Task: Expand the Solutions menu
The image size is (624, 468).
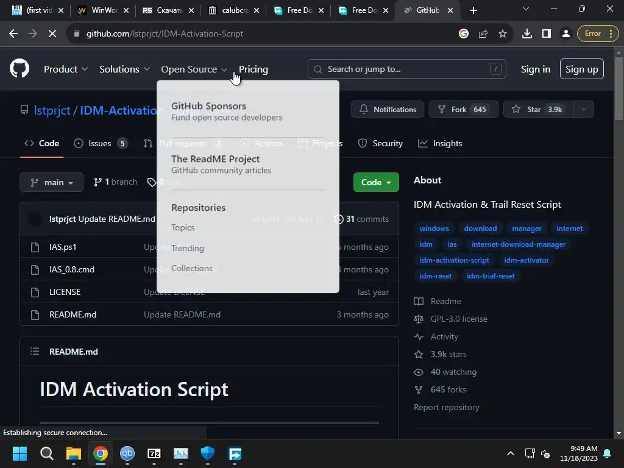Action: (x=124, y=69)
